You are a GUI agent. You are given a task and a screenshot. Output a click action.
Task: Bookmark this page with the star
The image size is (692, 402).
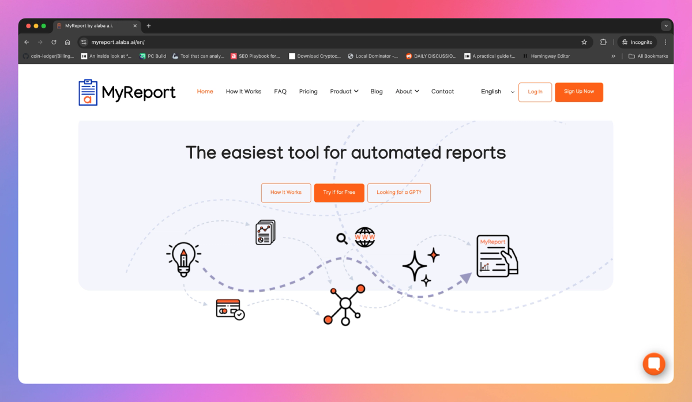[x=584, y=42]
